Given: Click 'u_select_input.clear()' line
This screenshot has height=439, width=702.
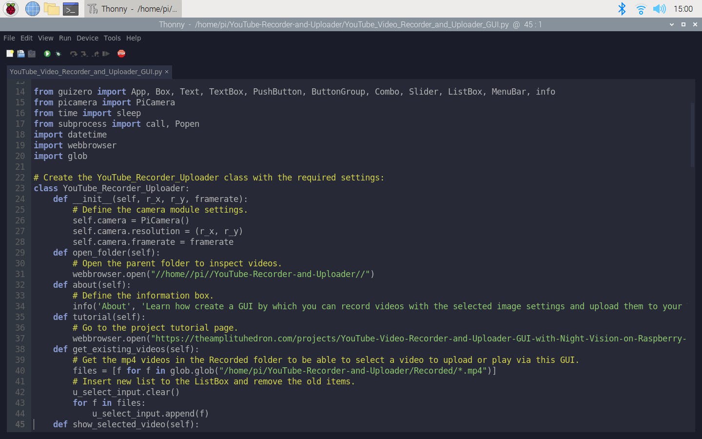Looking at the screenshot, I should [126, 392].
